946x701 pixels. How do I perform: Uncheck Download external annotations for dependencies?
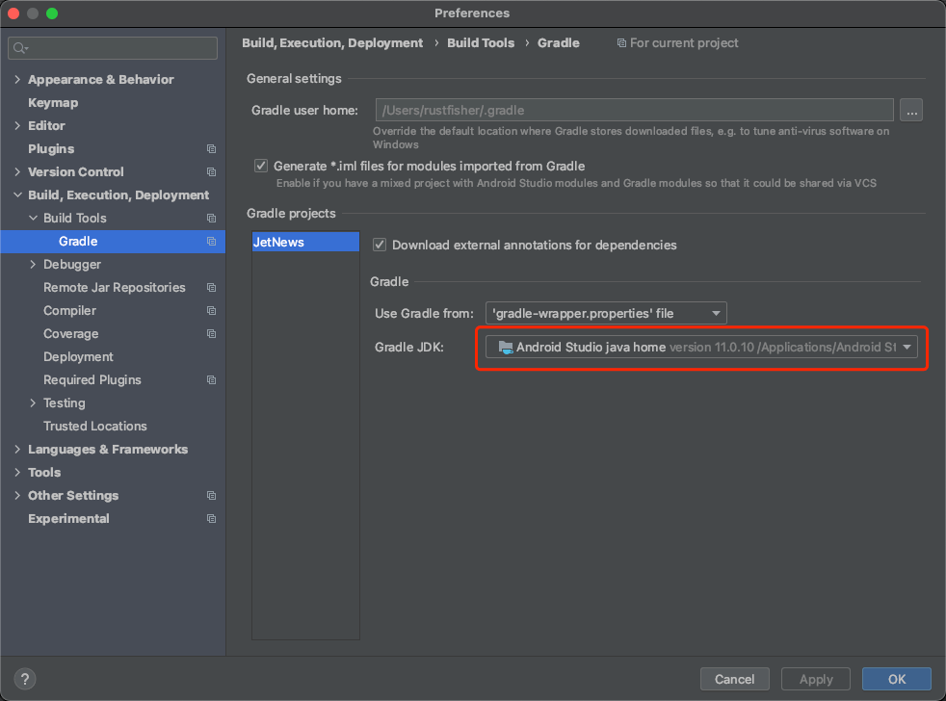click(380, 244)
